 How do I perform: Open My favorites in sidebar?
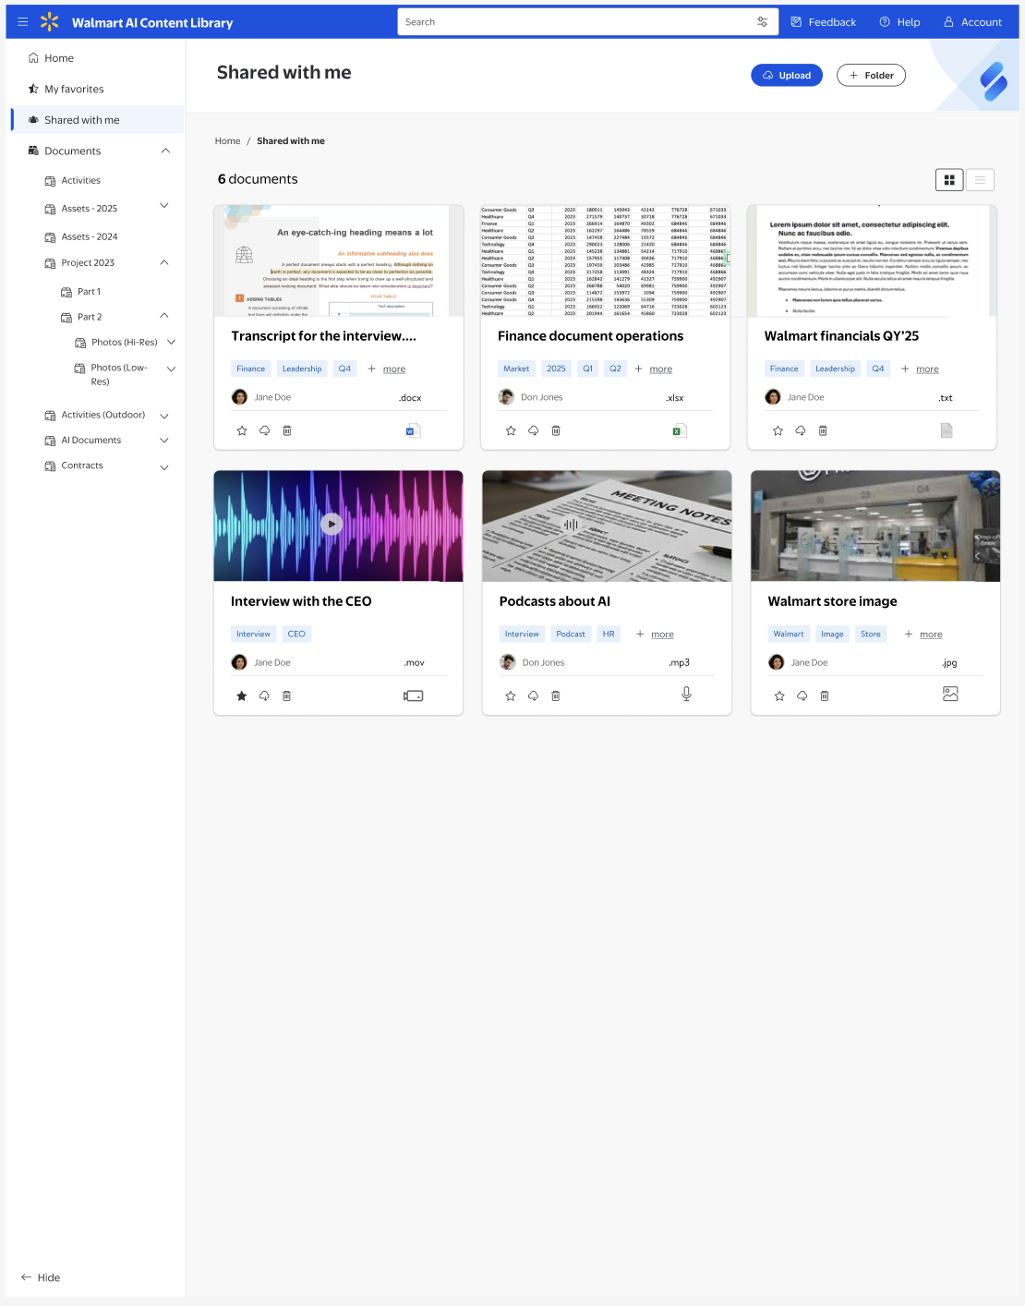coord(74,90)
